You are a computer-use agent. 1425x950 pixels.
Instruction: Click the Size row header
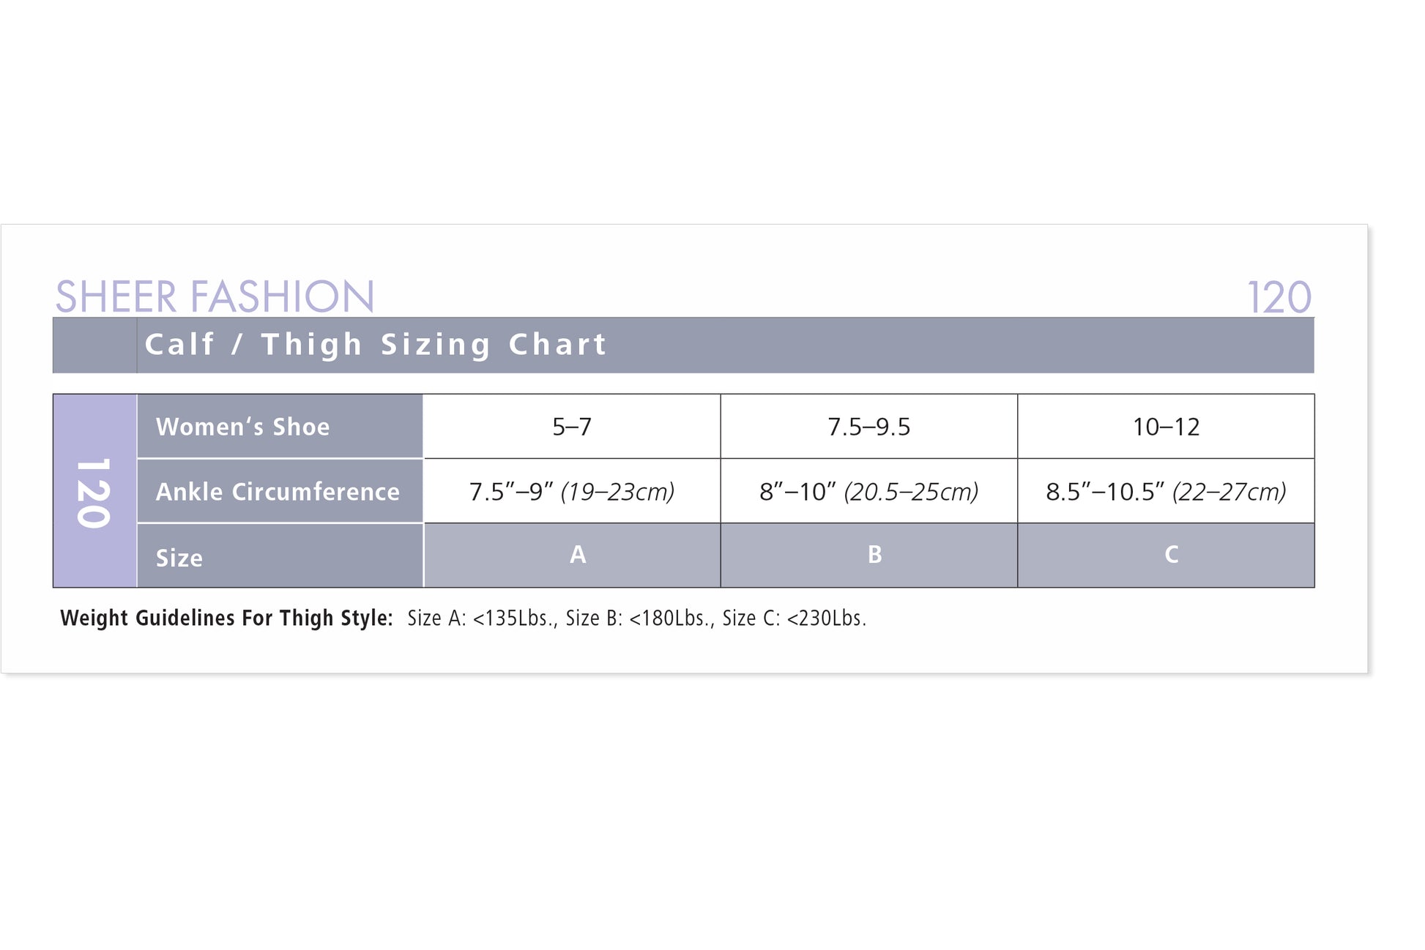[x=179, y=558]
